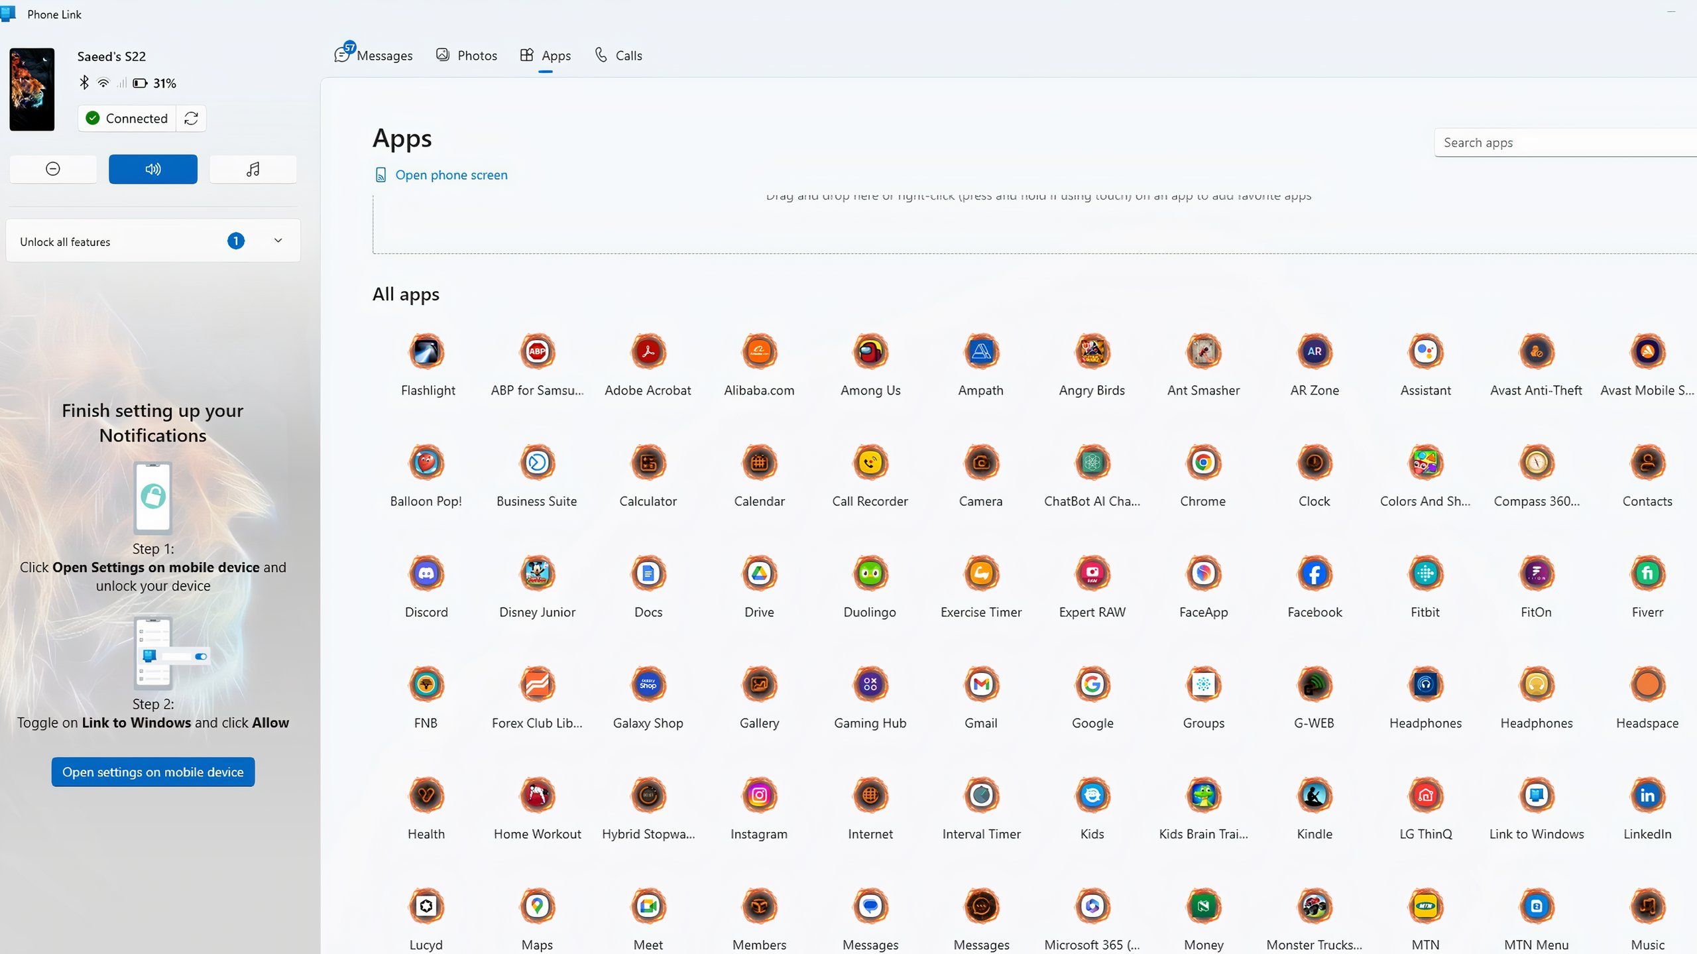Launch the Kindle app
Image resolution: width=1697 pixels, height=954 pixels.
pyautogui.click(x=1315, y=795)
